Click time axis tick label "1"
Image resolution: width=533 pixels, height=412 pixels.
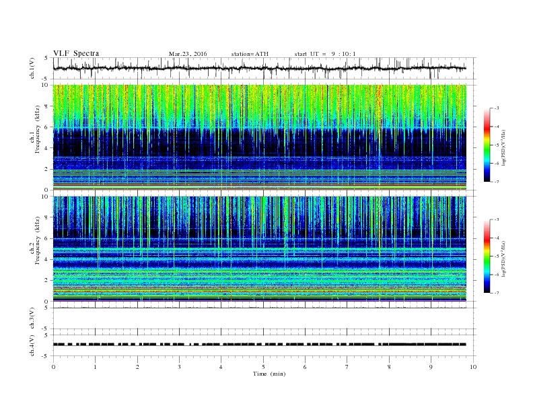click(96, 367)
